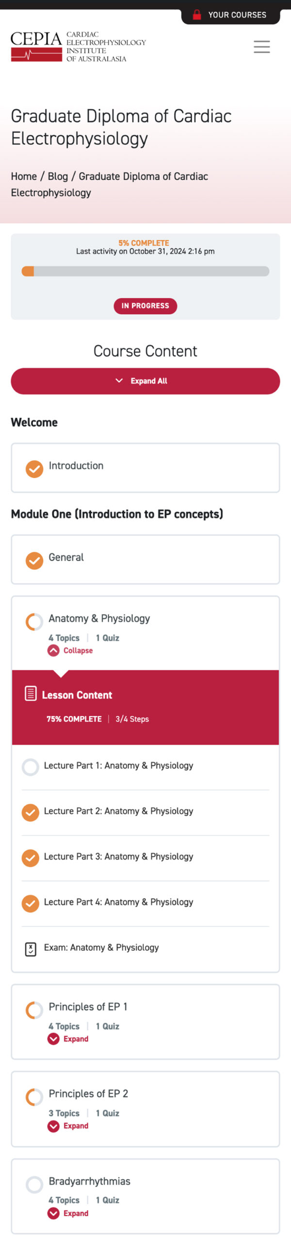291x1245 pixels.
Task: Open Blog from the breadcrumb
Action: pyautogui.click(x=58, y=176)
